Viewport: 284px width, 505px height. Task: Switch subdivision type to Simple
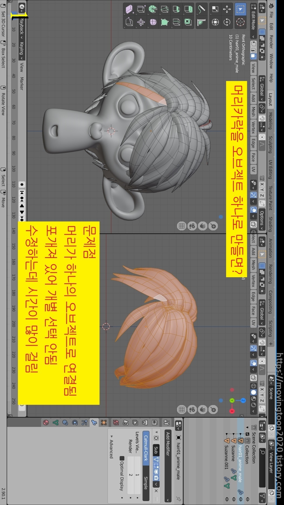pyautogui.click(x=146, y=483)
